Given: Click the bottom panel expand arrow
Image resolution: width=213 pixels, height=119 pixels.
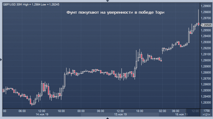Looking at the screenshot, I should [107, 118].
